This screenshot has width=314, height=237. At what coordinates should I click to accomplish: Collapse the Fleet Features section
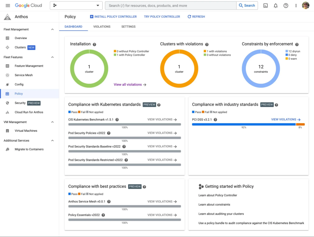52,57
